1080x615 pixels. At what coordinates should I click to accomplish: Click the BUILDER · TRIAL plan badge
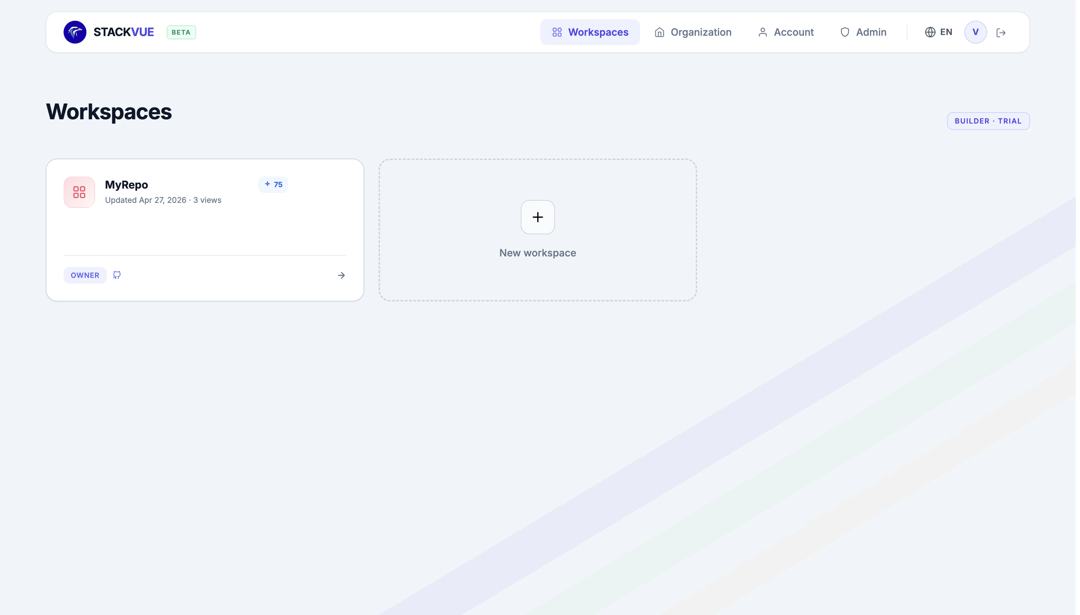pyautogui.click(x=988, y=121)
